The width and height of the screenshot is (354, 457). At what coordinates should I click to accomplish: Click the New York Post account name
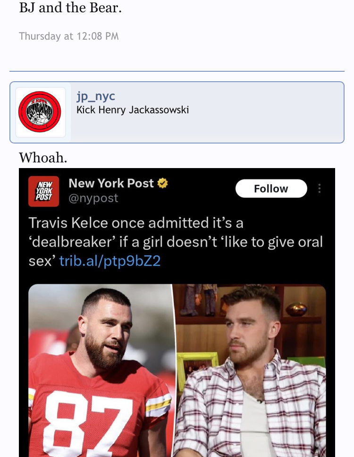(111, 183)
